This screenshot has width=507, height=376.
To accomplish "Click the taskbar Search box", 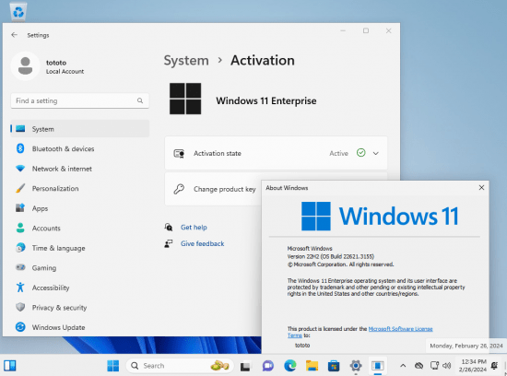I will click(180, 366).
